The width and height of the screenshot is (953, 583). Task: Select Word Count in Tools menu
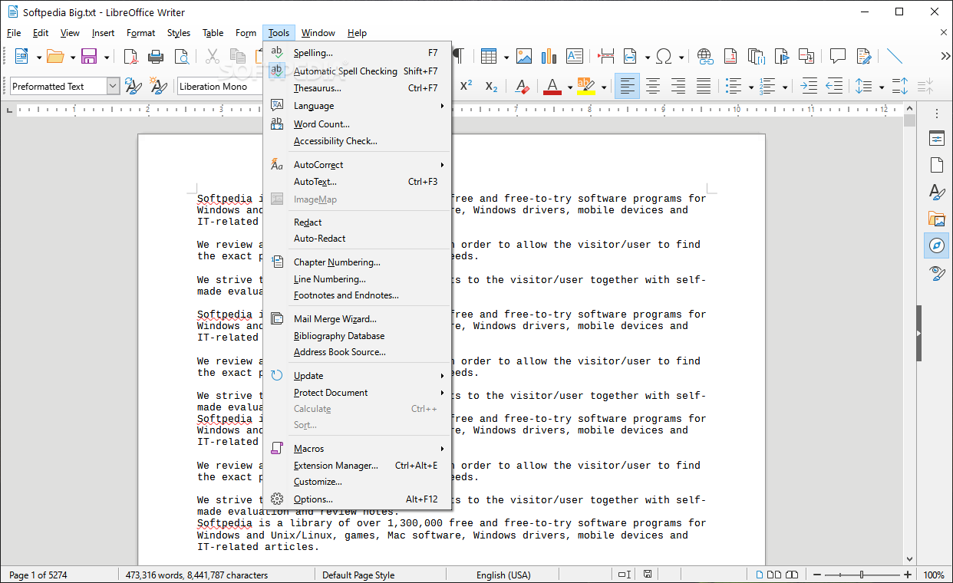[357, 124]
